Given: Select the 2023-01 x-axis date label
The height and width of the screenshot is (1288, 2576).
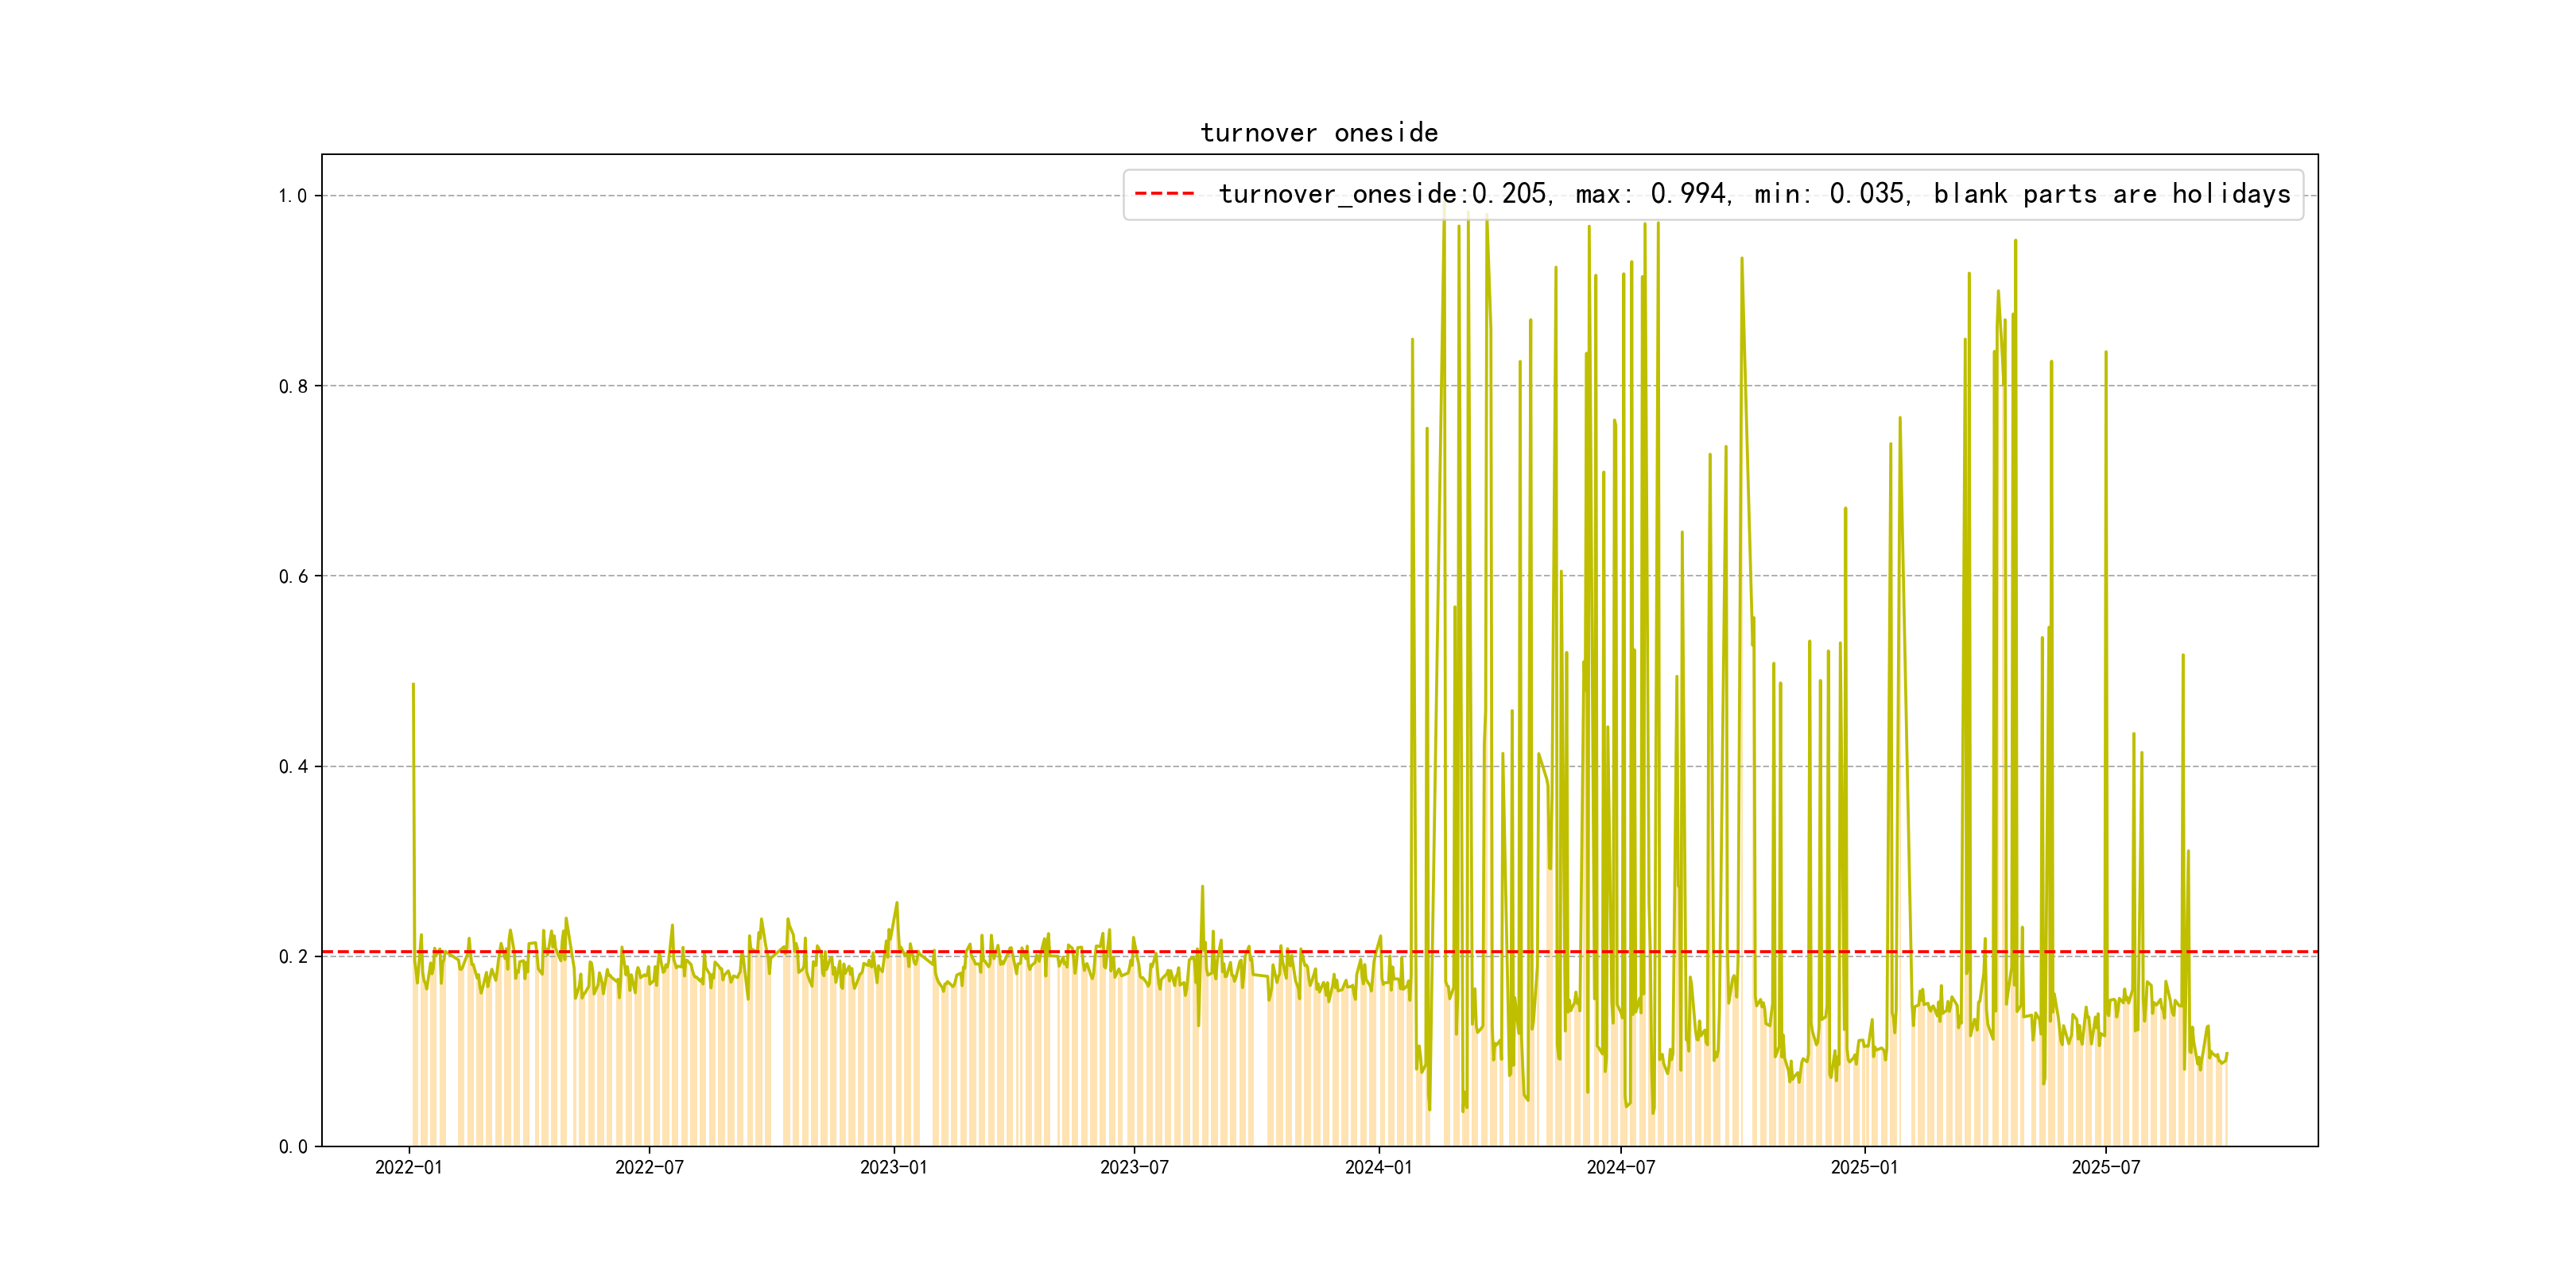Looking at the screenshot, I should 893,1167.
